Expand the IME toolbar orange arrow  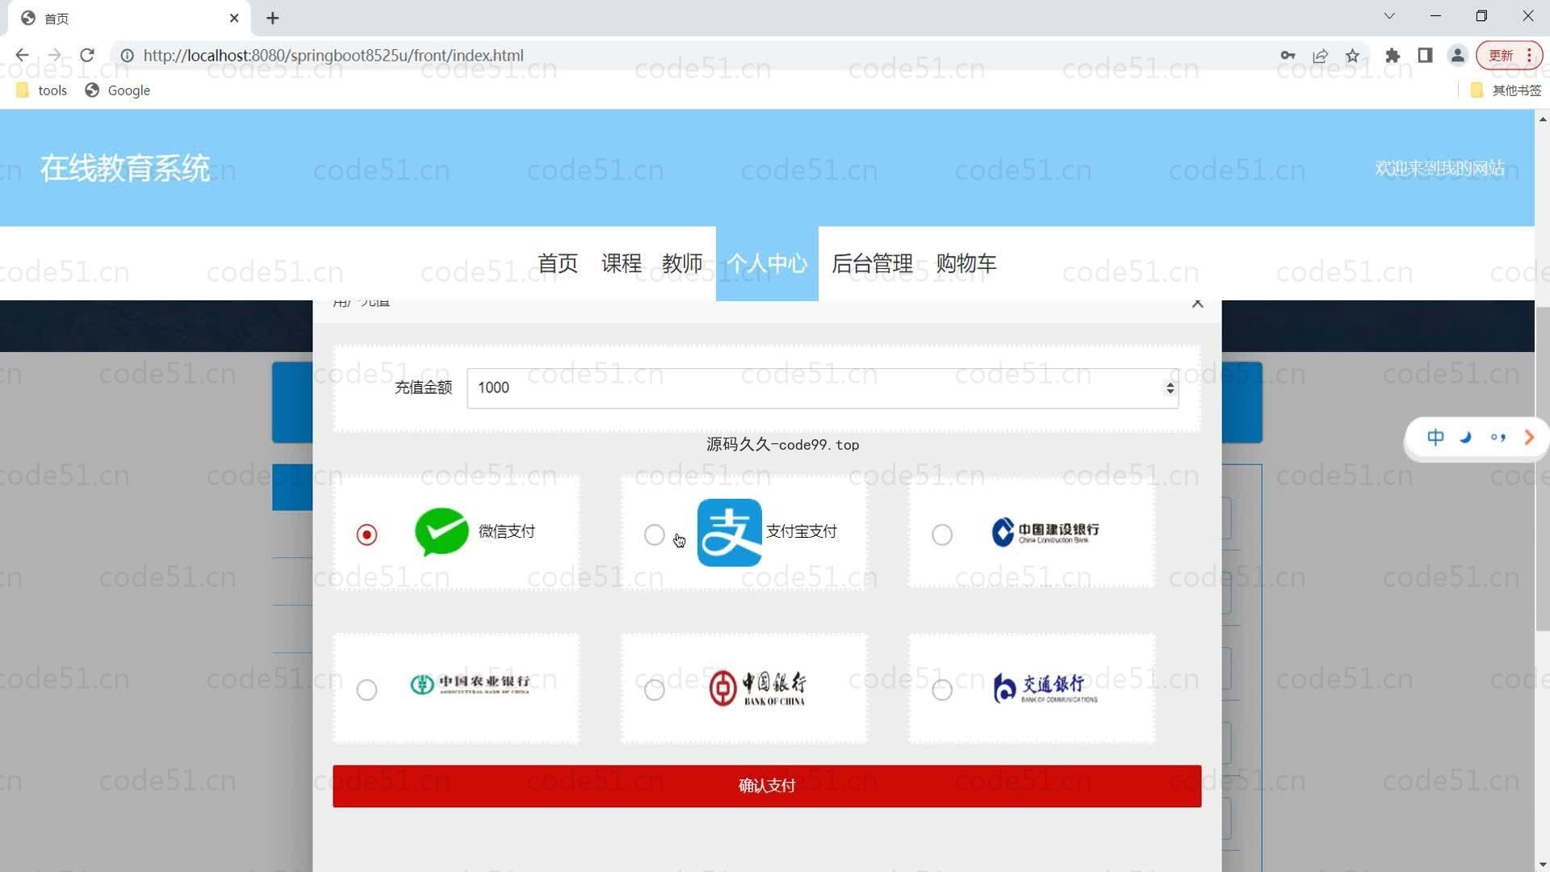(1528, 437)
